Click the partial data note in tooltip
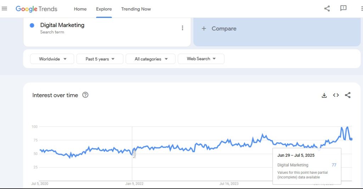 303,175
